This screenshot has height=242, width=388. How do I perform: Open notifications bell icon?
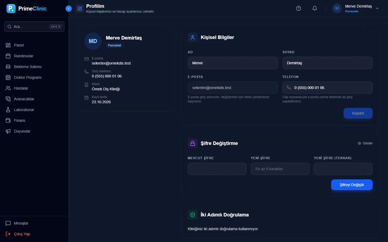tap(314, 8)
